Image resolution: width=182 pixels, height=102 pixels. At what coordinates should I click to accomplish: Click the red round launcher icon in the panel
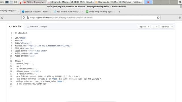click(20, 3)
